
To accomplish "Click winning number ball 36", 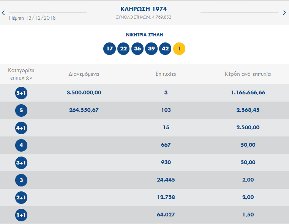I will [x=137, y=49].
